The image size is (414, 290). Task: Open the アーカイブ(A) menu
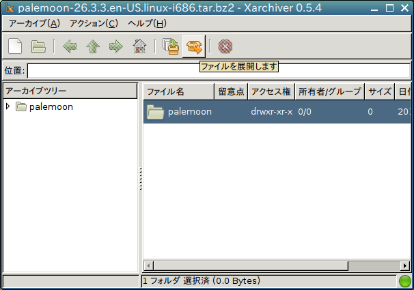point(34,23)
